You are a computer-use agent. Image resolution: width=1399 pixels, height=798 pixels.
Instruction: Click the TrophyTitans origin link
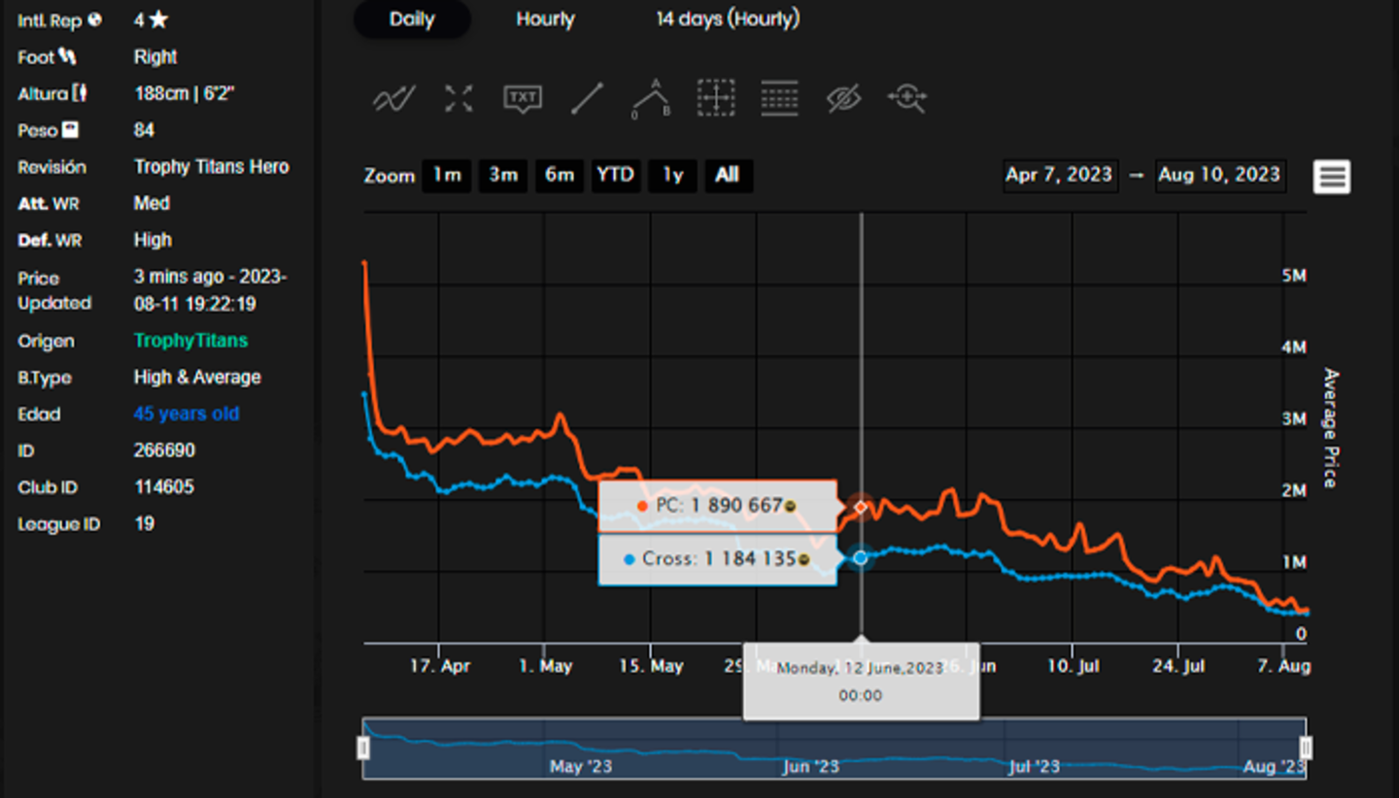point(190,341)
